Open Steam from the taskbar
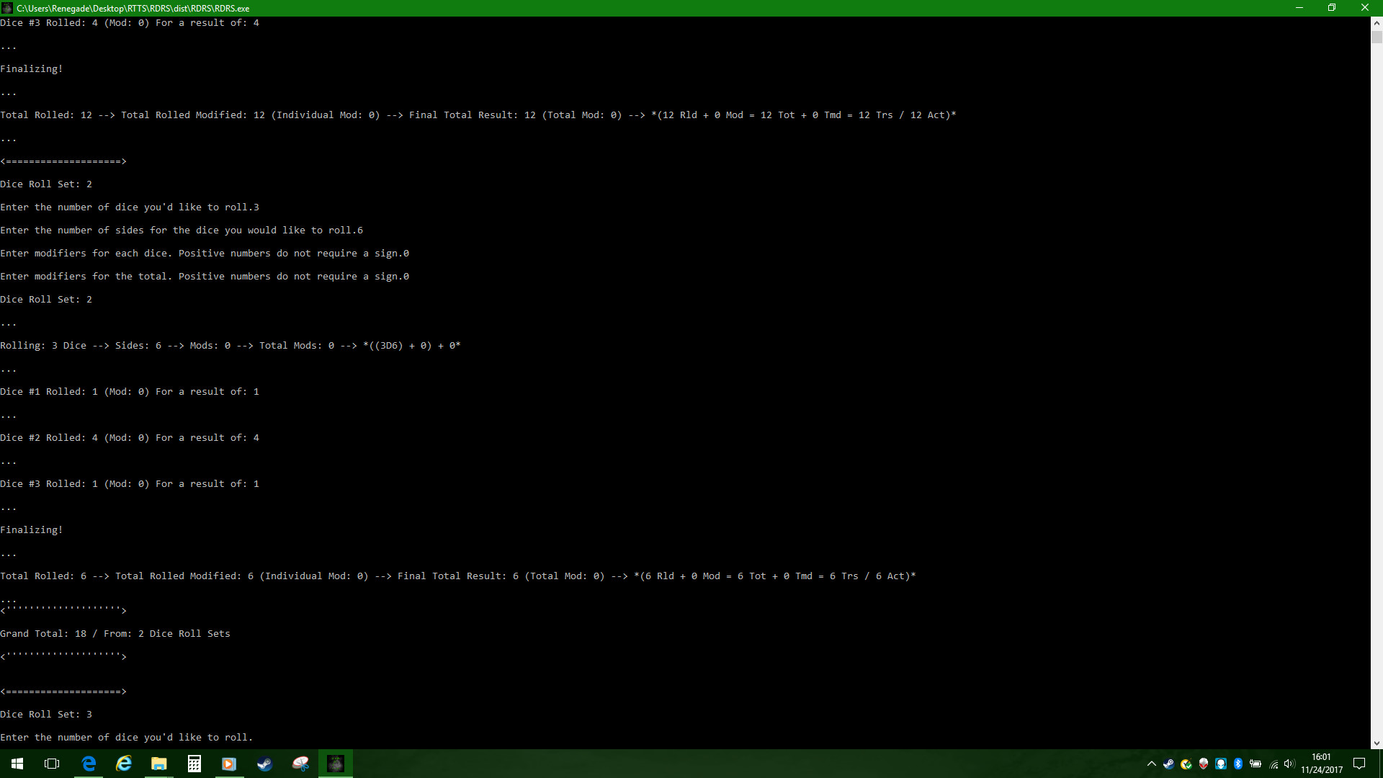The width and height of the screenshot is (1383, 778). click(264, 764)
